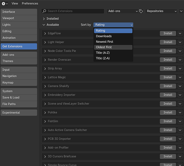Click the search magnifier icon
This screenshot has height=166, width=184.
click(45, 11)
